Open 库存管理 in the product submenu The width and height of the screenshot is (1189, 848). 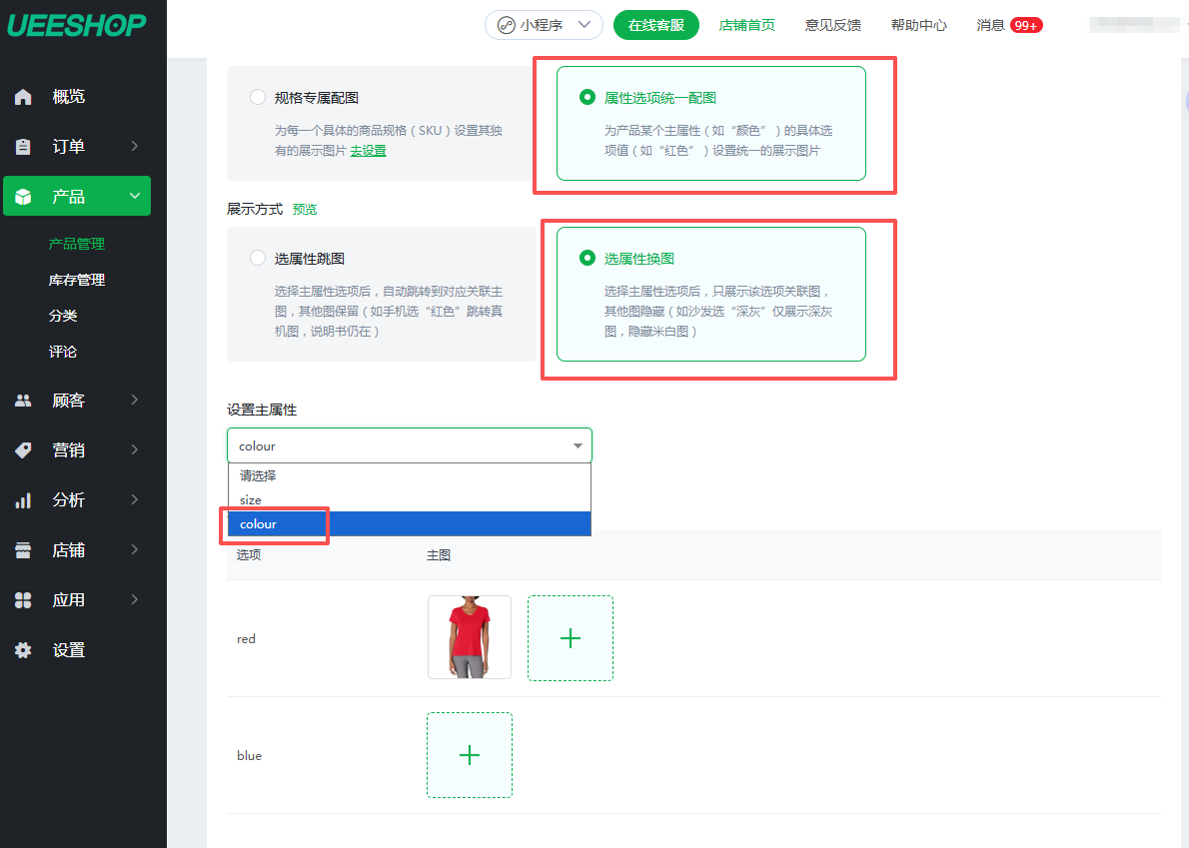coord(77,280)
